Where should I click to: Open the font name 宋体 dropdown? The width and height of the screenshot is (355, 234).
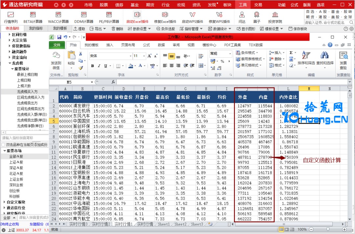point(130,56)
